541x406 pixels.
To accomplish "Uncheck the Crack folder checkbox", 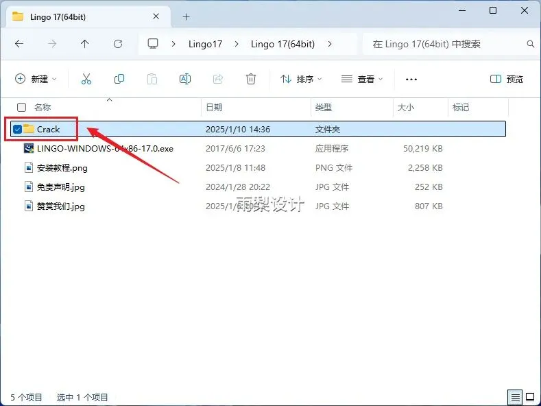I will tap(17, 129).
